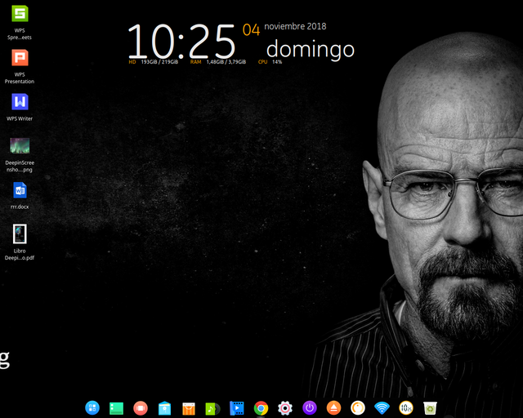
Task: Open the Deepin launcher from the dock
Action: 92,407
